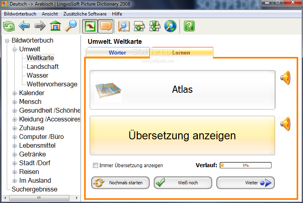Image resolution: width=303 pixels, height=203 pixels.
Task: Click the application icon in title bar
Action: click(x=4, y=4)
